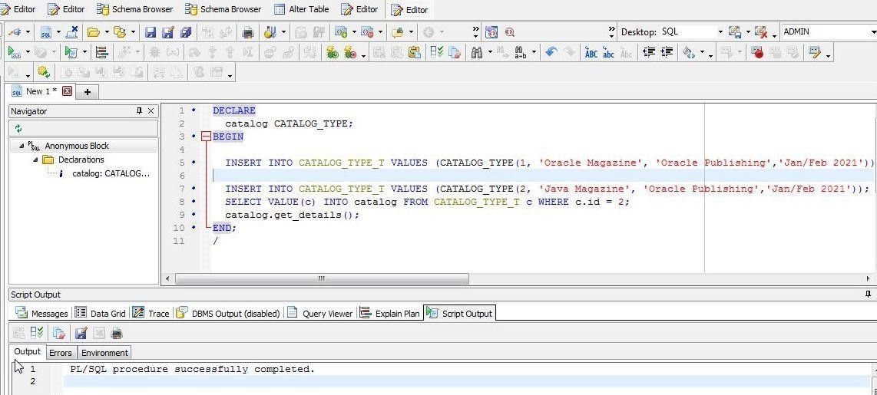The image size is (877, 395).
Task: Click the yellow flask icon
Action: coord(270,32)
